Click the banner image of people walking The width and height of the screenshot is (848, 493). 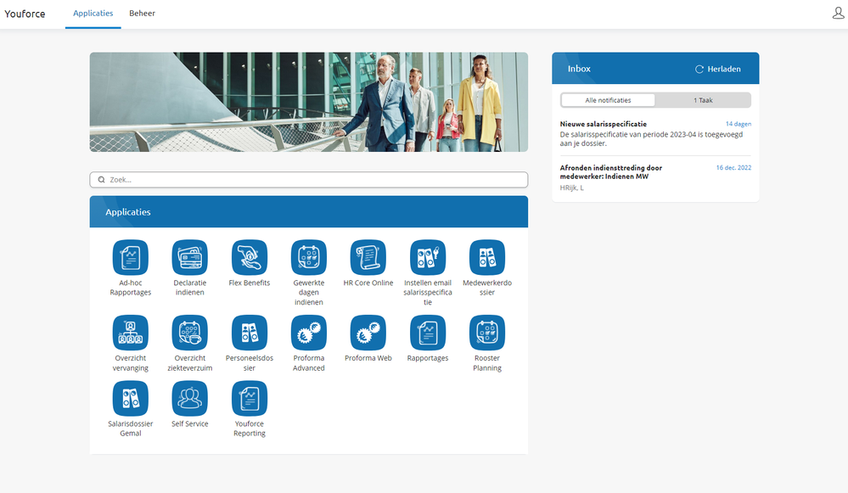[x=309, y=102]
